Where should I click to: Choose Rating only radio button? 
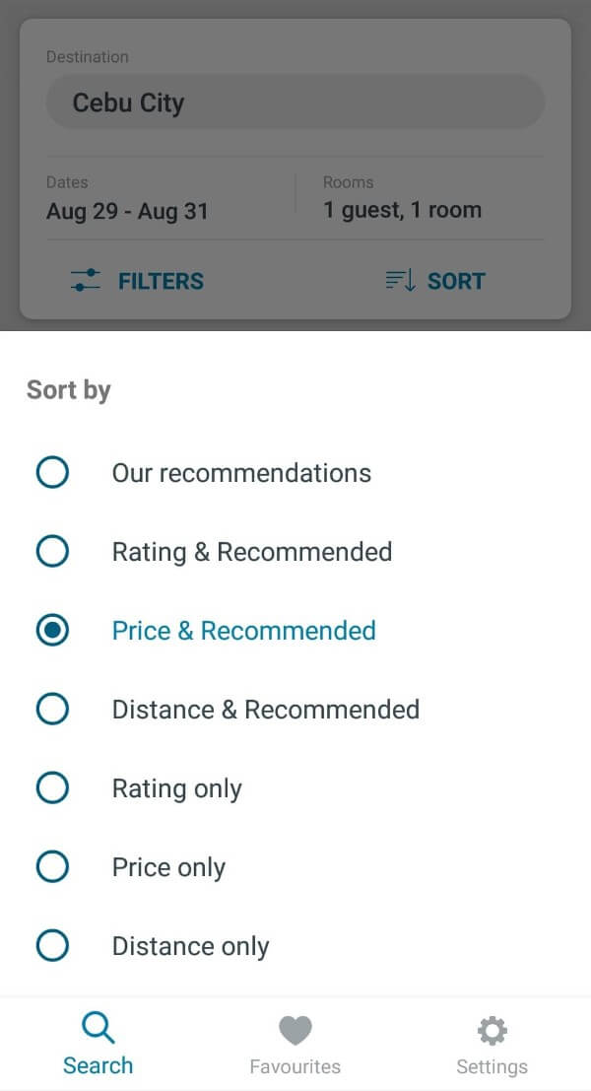click(52, 788)
